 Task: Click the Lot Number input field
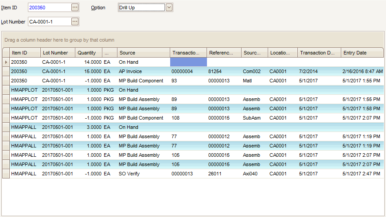point(49,22)
